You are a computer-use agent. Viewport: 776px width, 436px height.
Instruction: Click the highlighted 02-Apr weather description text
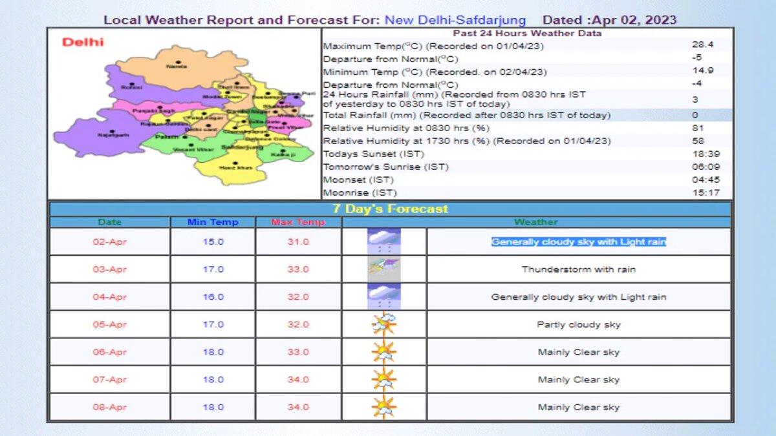click(x=578, y=242)
